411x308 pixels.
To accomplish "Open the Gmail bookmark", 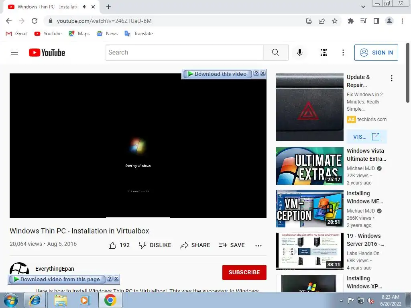I will pyautogui.click(x=17, y=34).
